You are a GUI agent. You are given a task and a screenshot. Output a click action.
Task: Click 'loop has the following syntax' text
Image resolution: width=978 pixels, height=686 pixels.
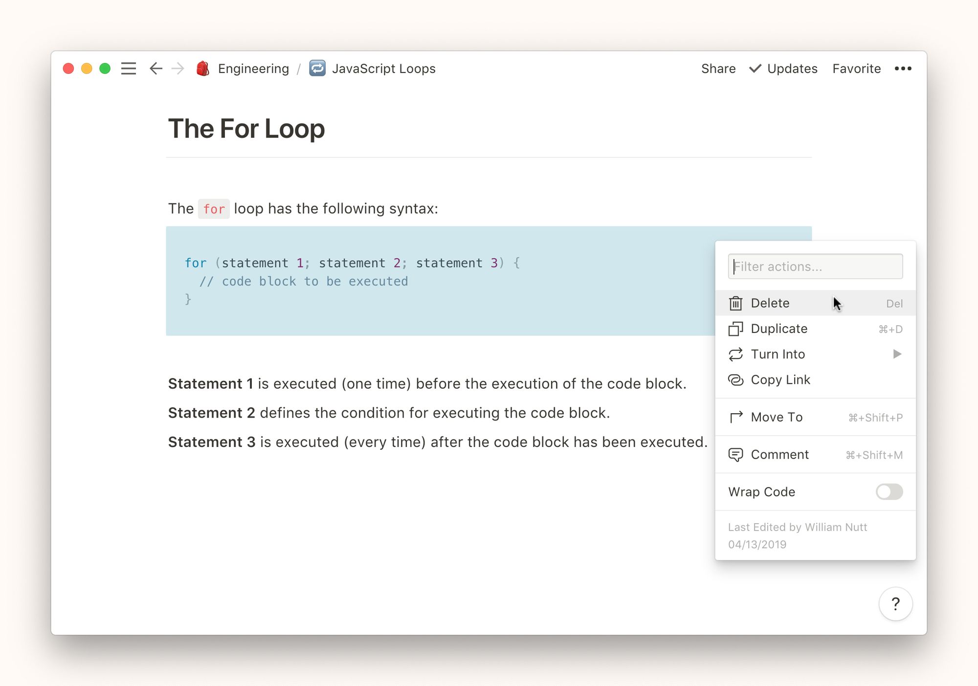click(x=336, y=209)
